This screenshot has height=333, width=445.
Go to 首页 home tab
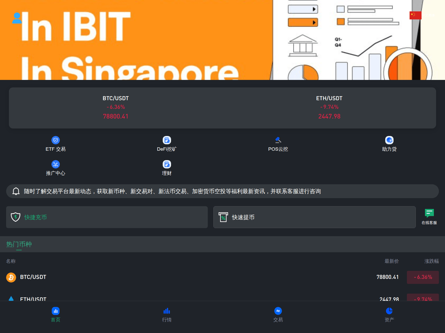point(56,315)
